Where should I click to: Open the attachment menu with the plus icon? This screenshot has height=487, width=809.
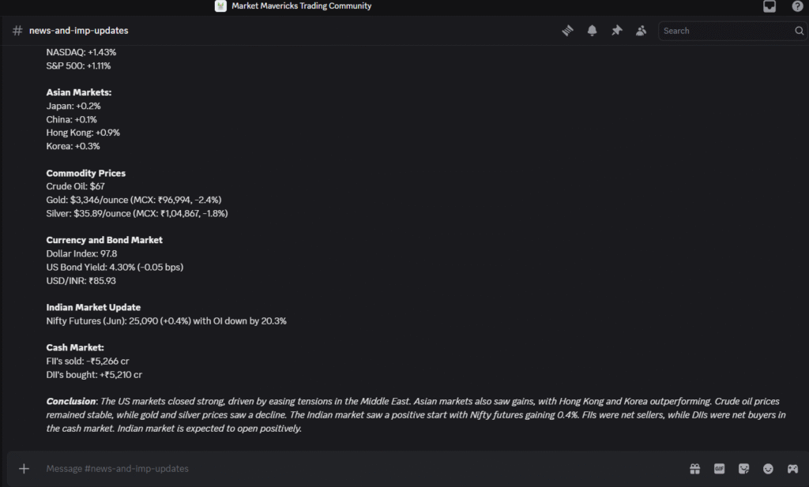(24, 468)
